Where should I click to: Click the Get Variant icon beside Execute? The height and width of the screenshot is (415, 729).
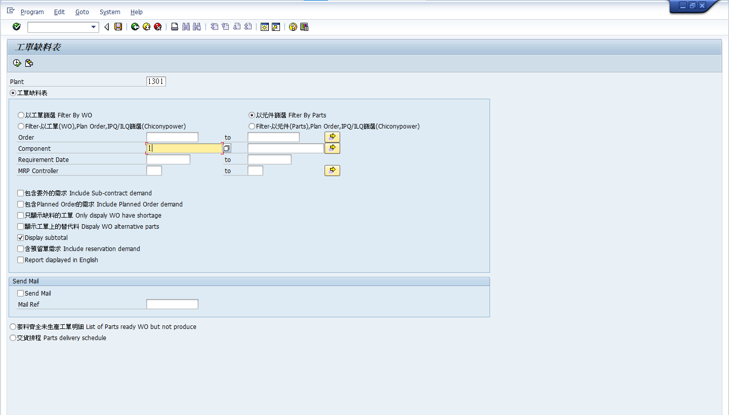click(29, 63)
